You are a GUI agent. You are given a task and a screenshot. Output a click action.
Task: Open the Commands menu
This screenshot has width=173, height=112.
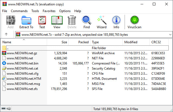point(19,11)
